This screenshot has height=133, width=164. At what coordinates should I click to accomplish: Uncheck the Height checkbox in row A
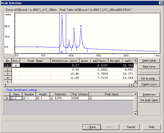38,98
